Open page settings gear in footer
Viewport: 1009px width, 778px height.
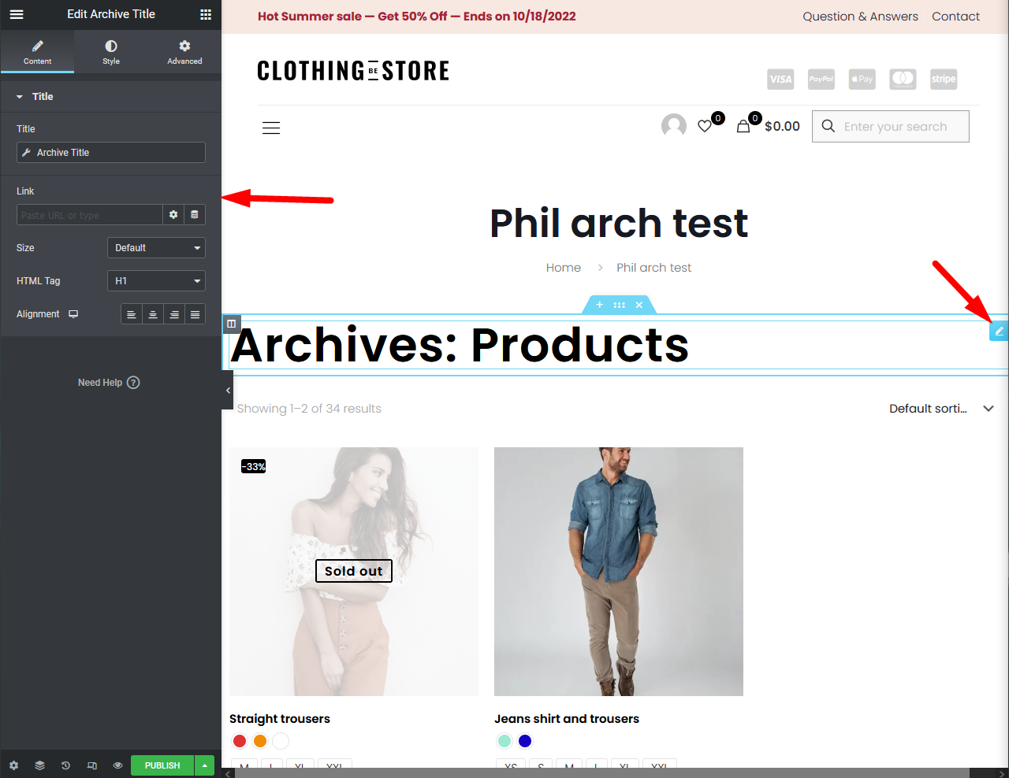pyautogui.click(x=13, y=765)
